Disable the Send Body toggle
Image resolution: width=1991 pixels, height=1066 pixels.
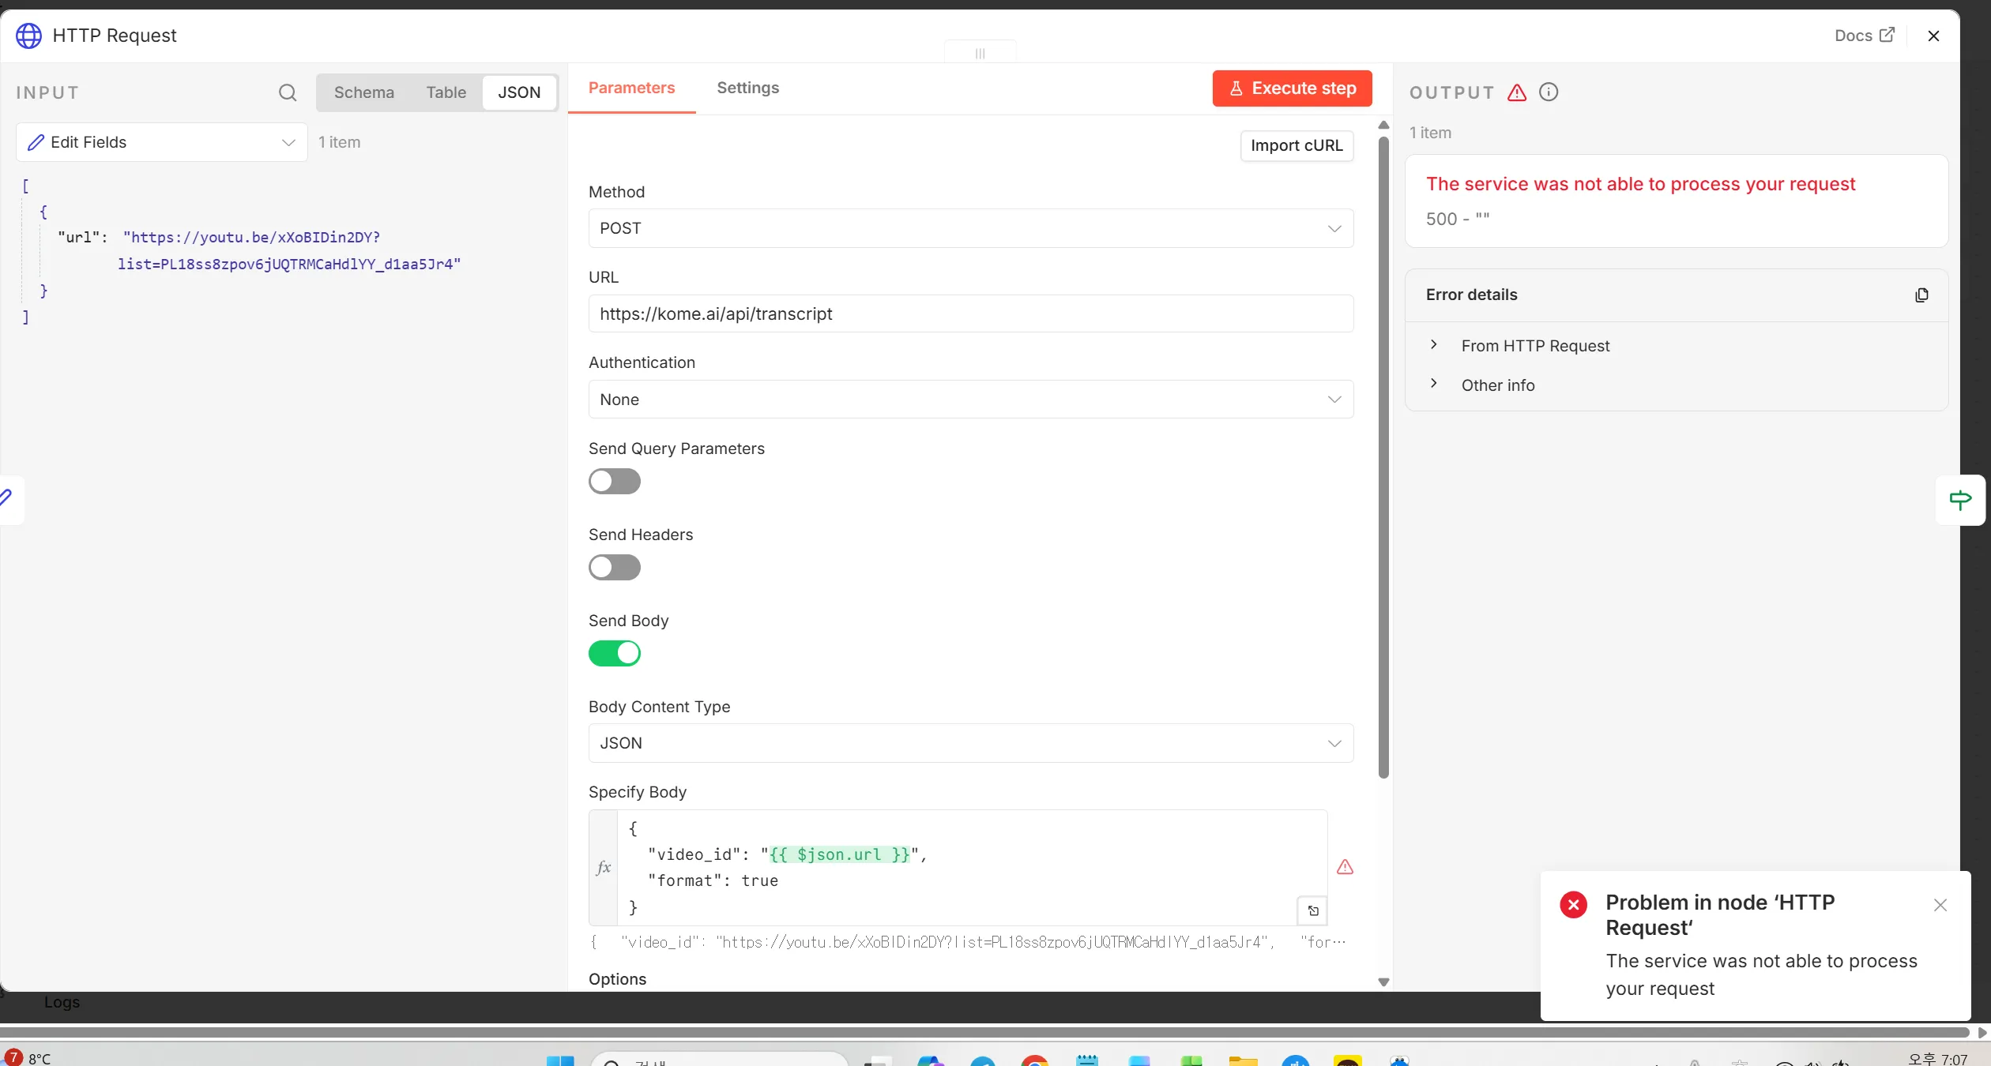(614, 653)
